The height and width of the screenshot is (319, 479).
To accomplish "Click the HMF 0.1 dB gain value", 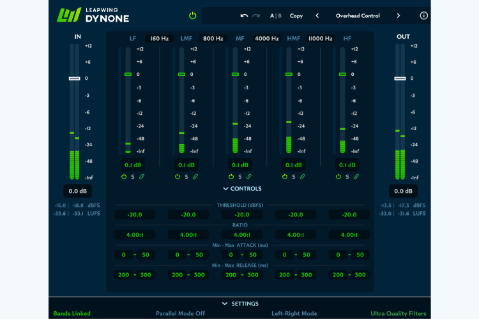I will [294, 165].
